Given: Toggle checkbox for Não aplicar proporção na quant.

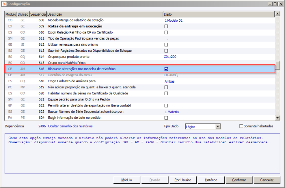Looking at the screenshot, I should (x=166, y=87).
